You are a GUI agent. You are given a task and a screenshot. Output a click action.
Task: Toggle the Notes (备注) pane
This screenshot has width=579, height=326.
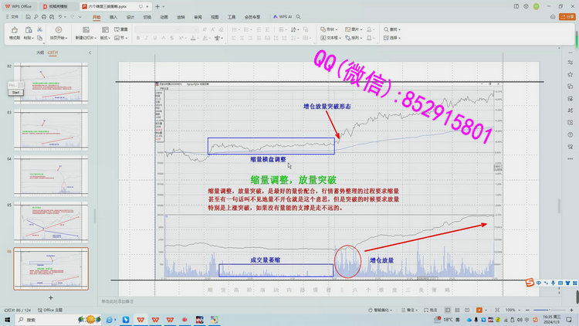point(409,309)
